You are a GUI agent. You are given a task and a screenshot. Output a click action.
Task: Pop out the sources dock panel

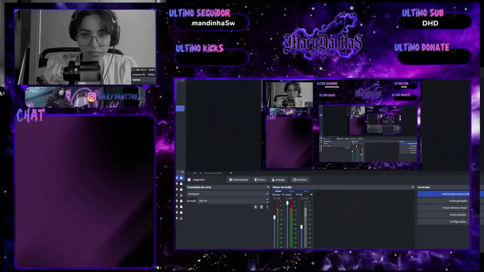coord(182,172)
